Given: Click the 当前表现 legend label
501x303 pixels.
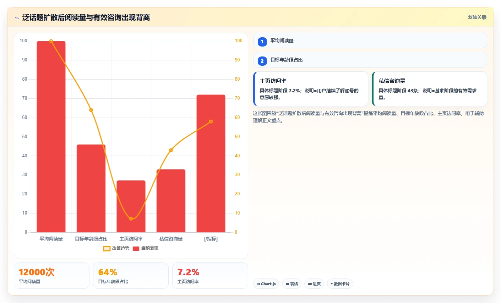Looking at the screenshot, I should click(150, 248).
